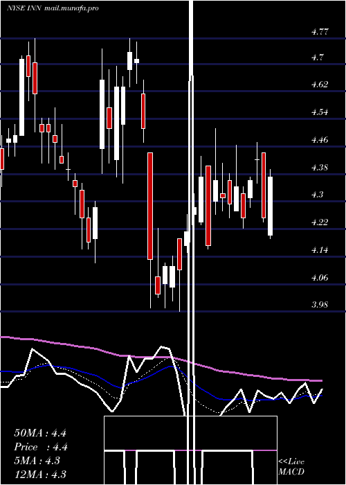The width and height of the screenshot is (346, 485).
Task: Select the 4.3 price axis label
Action: pyautogui.click(x=317, y=194)
